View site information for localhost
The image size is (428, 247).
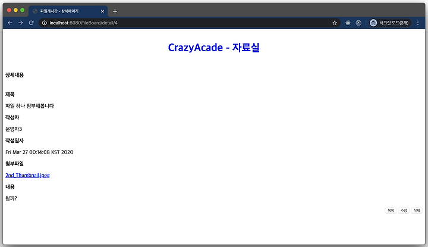point(44,23)
